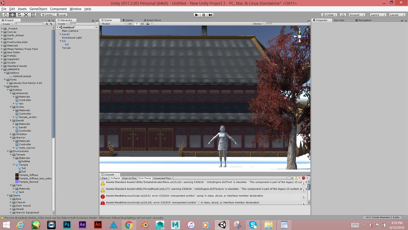Open the Shaded draw mode dropdown
Viewport: 408px width, 230px height.
(111, 24)
